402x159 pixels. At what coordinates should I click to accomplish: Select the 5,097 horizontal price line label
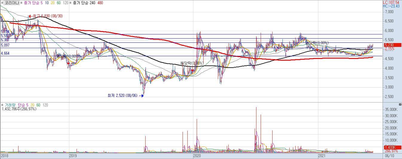coord(5,45)
